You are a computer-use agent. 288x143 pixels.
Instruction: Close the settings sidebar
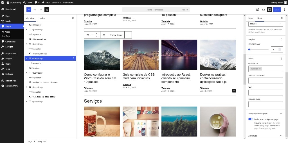(x=282, y=18)
